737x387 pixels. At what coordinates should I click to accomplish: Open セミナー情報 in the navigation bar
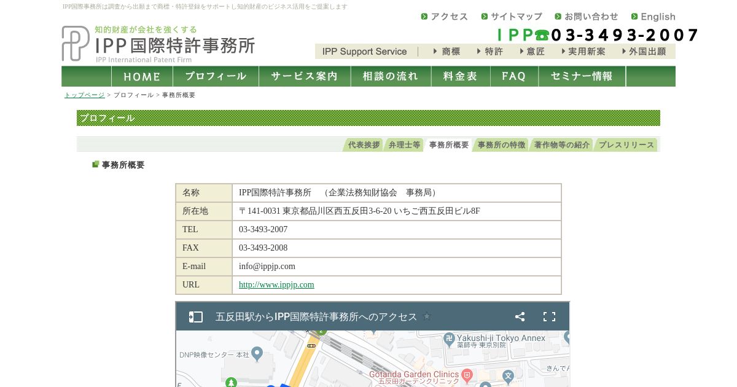582,76
